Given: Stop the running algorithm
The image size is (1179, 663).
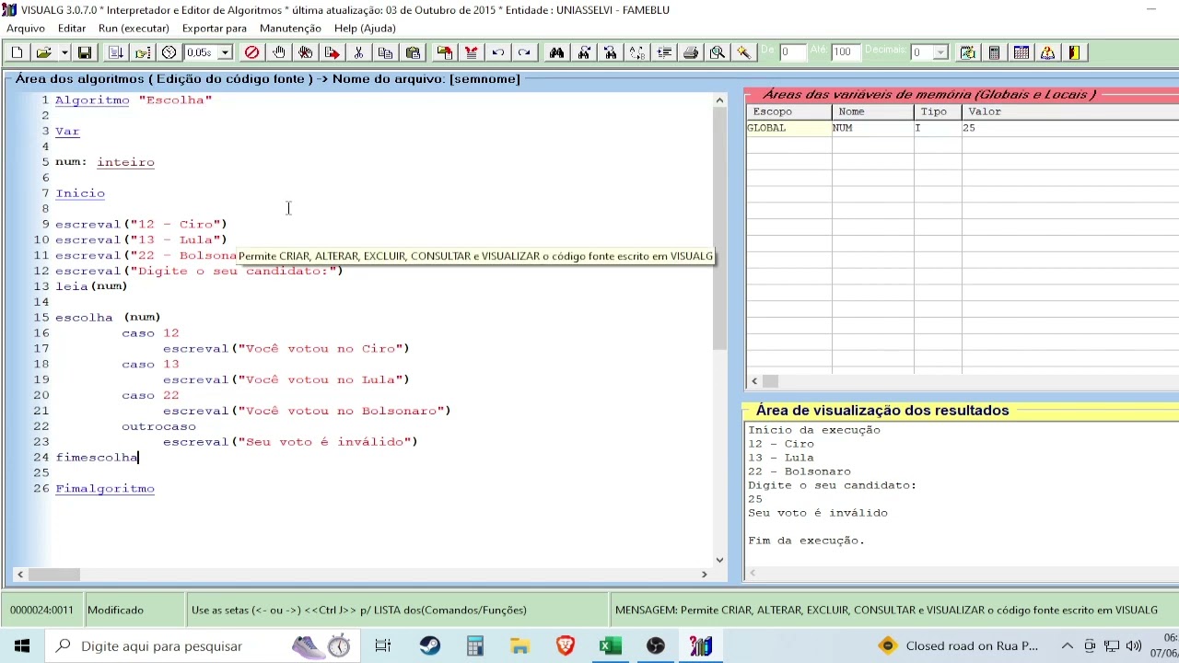Looking at the screenshot, I should 251,52.
